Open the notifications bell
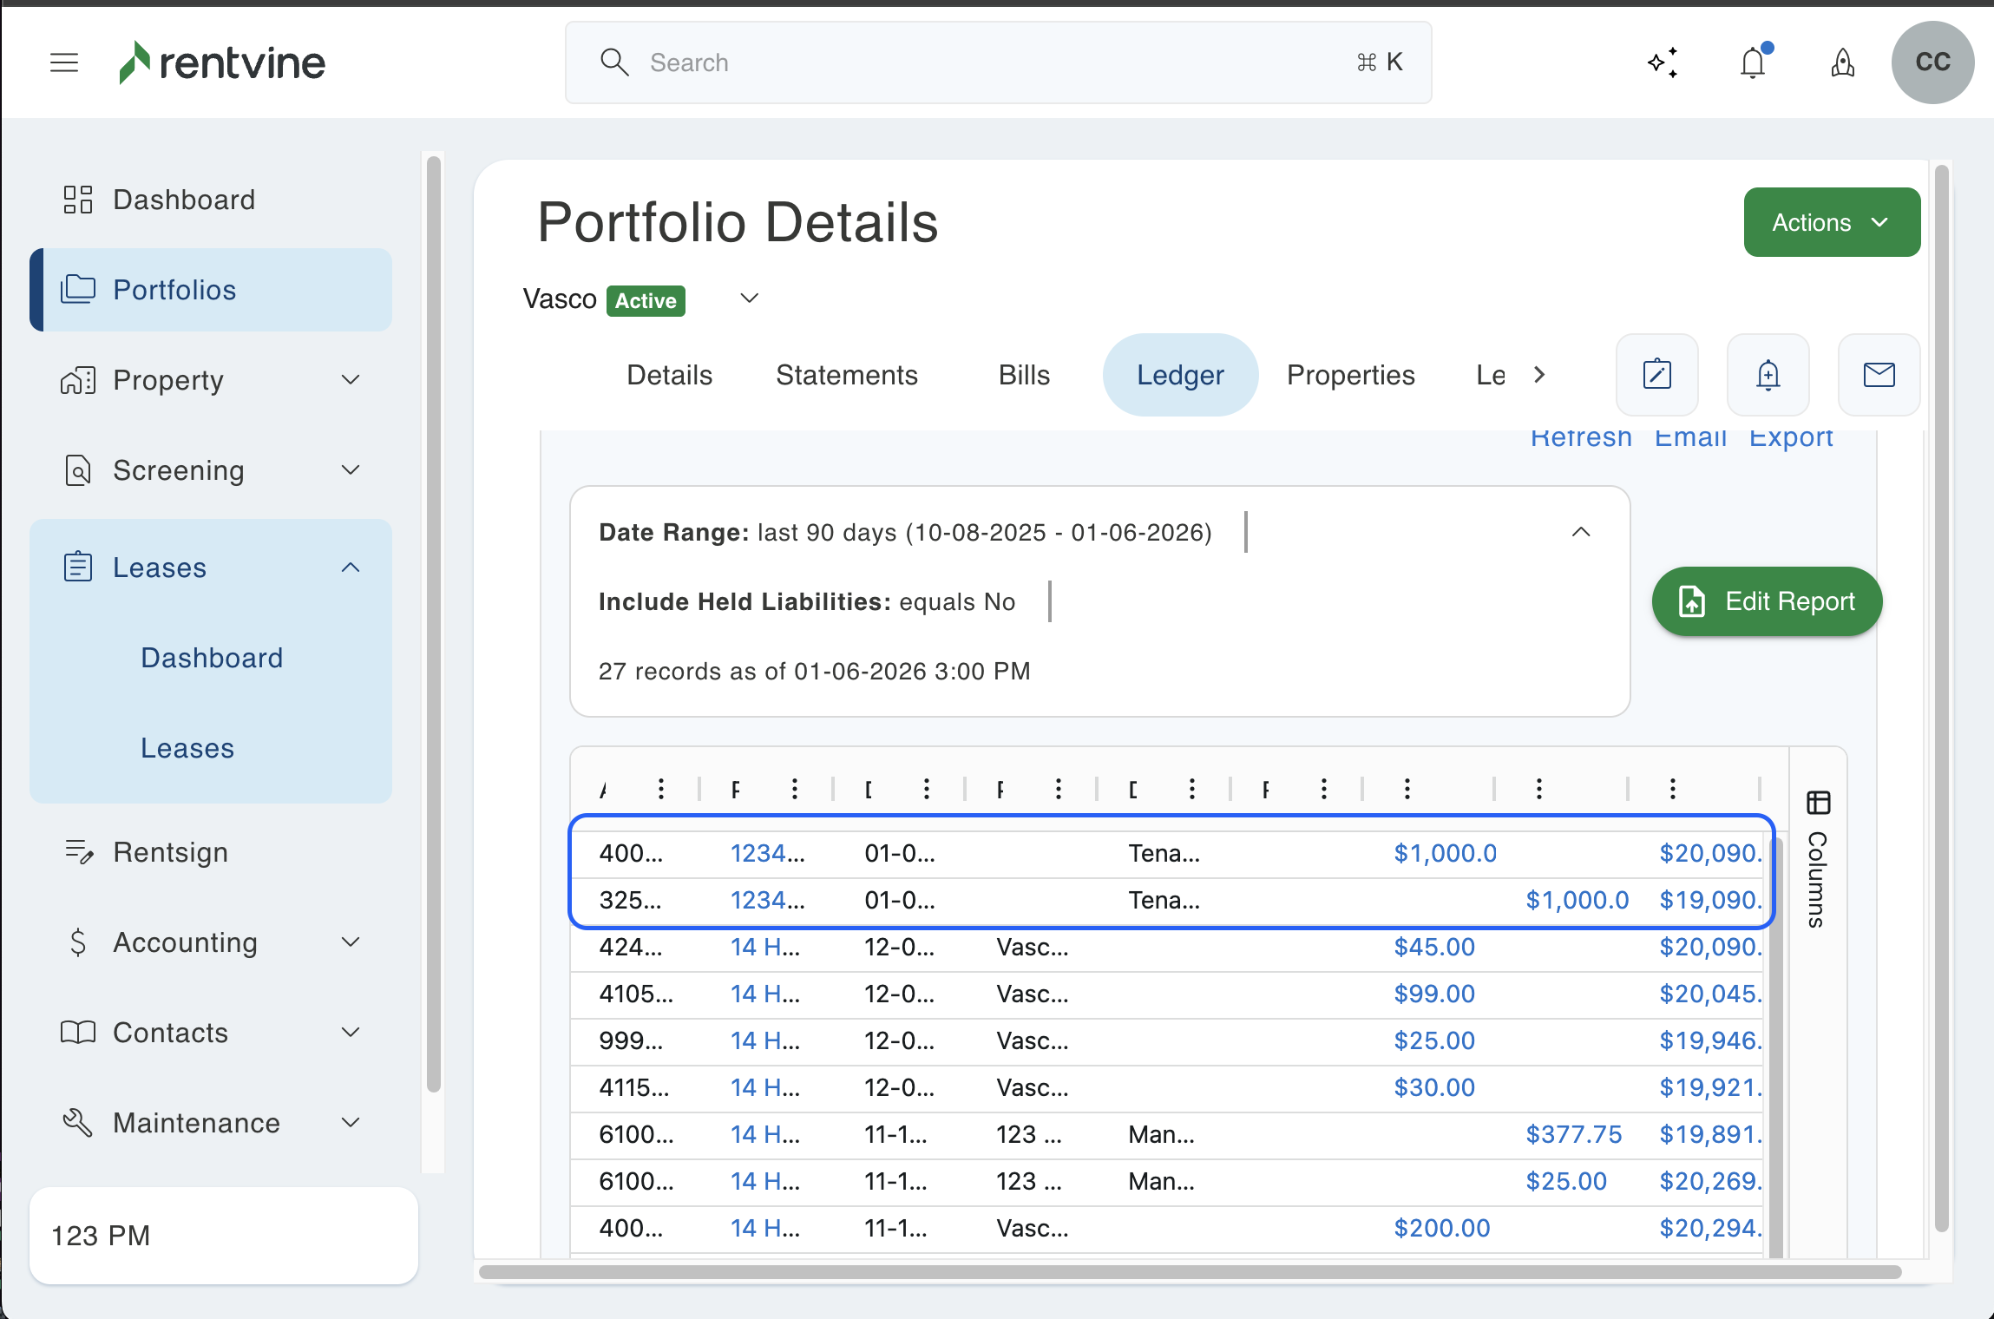 1753,62
